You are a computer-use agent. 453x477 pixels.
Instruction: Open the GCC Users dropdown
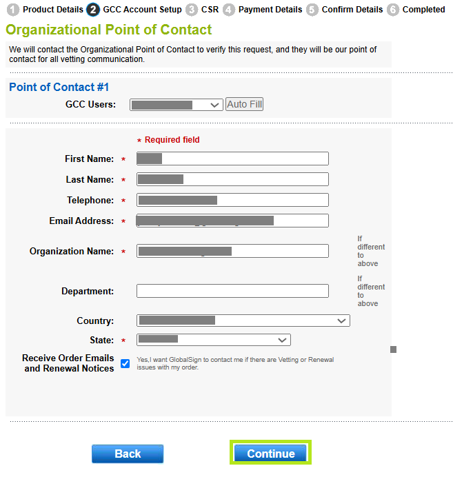click(176, 105)
